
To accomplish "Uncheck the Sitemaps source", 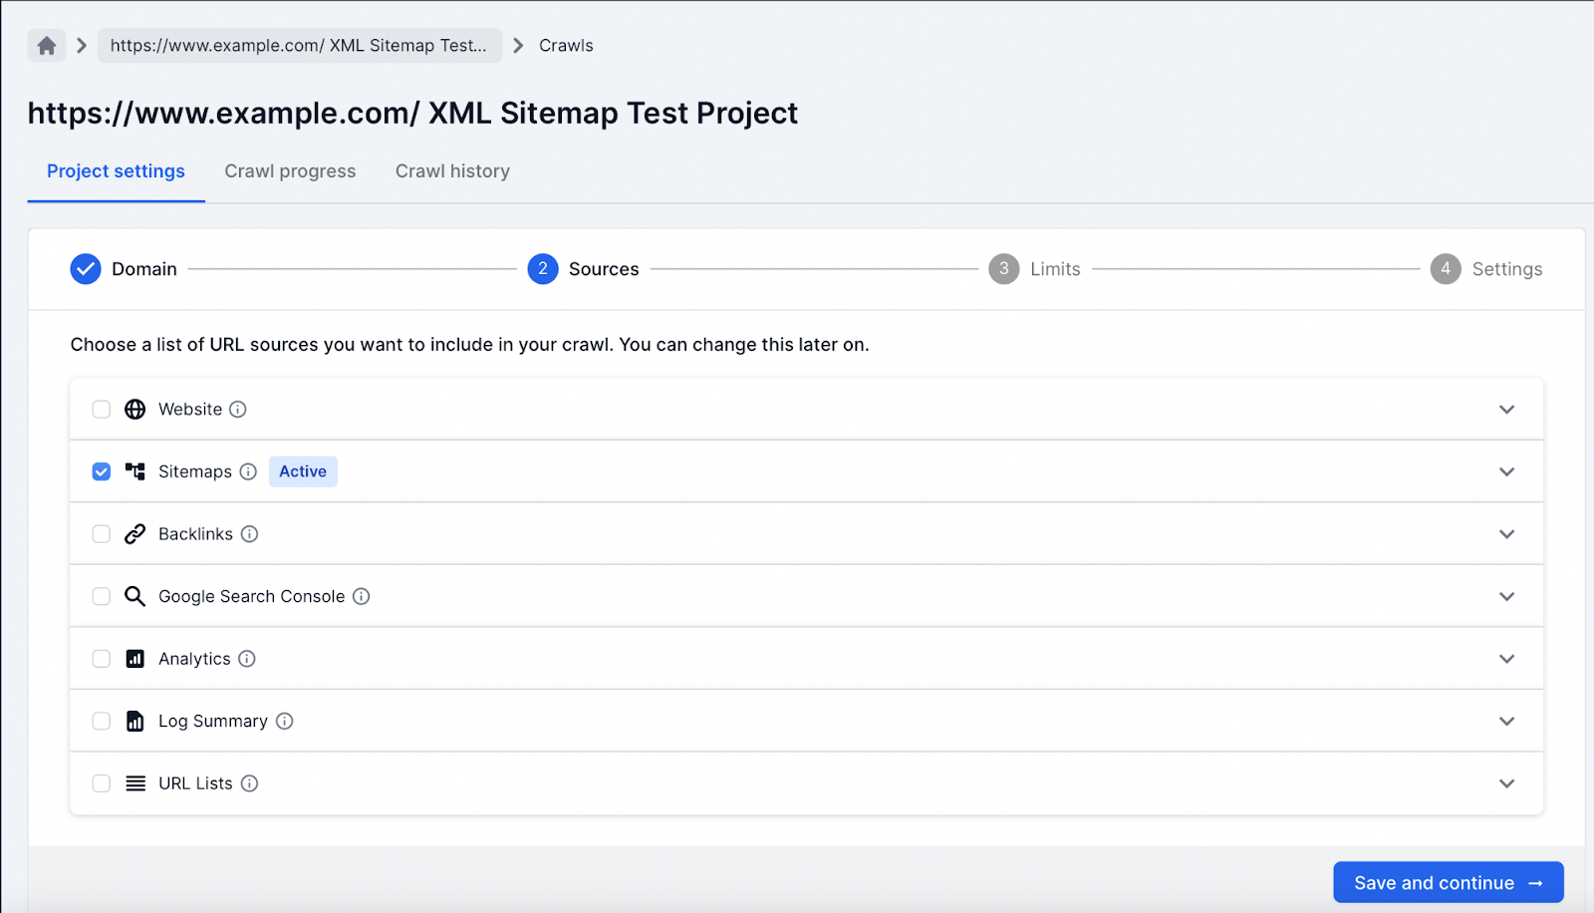I will 101,470.
